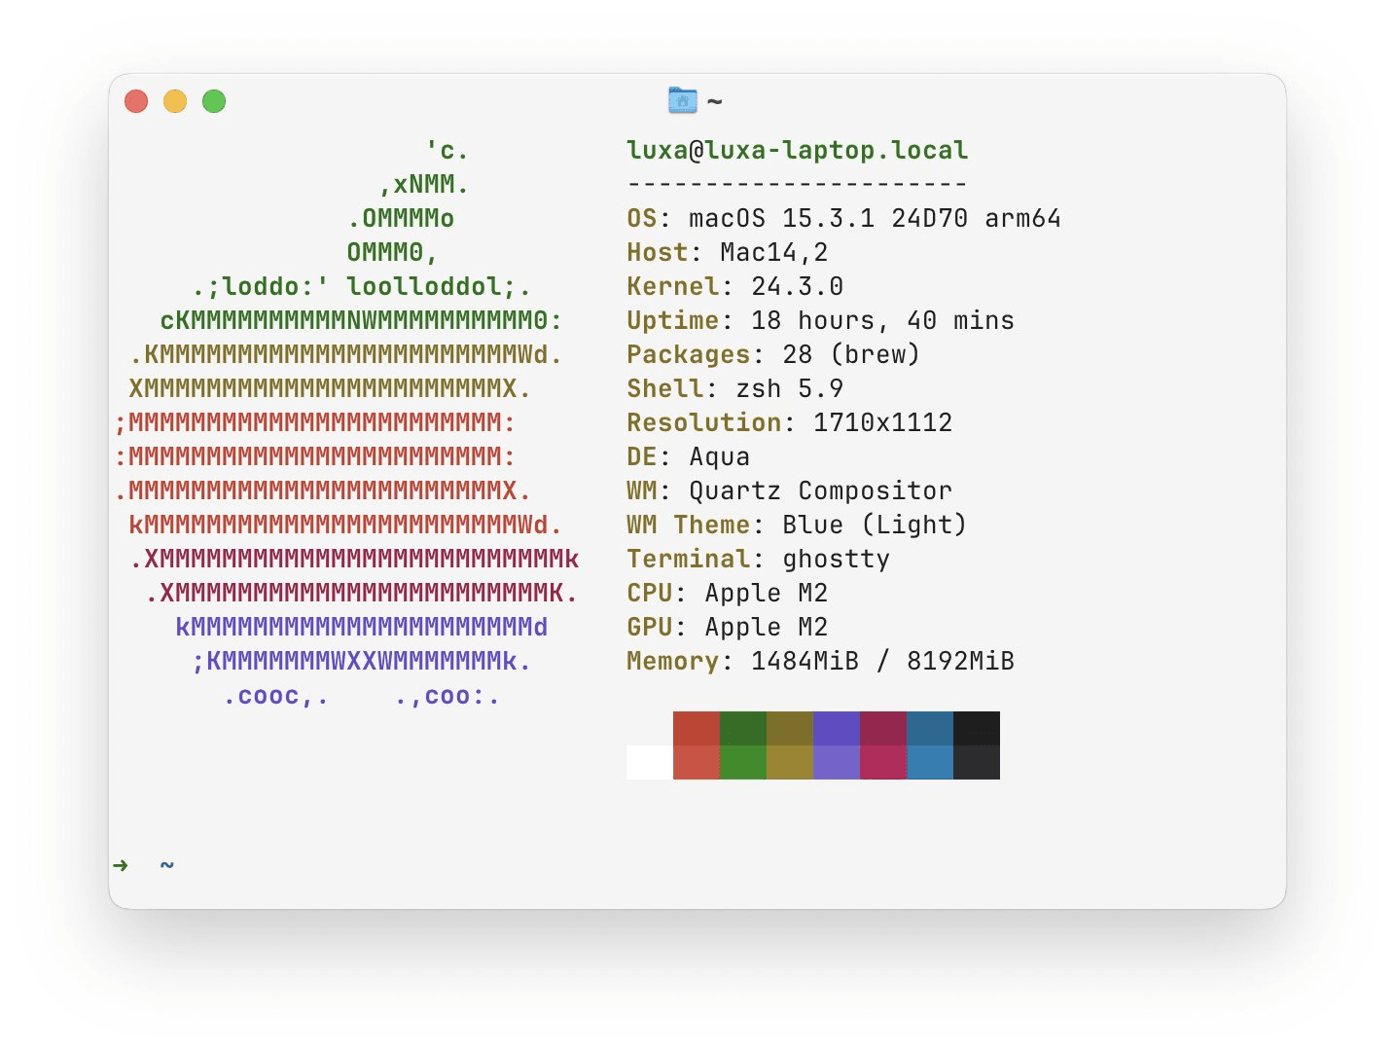Screen dimensions: 1395x1053
Task: Click the dashed separator under the hostname
Action: pos(794,184)
